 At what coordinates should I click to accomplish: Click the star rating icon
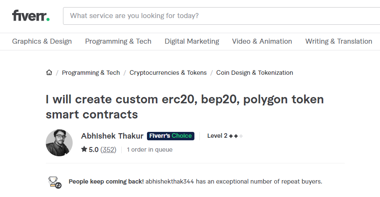pos(84,149)
